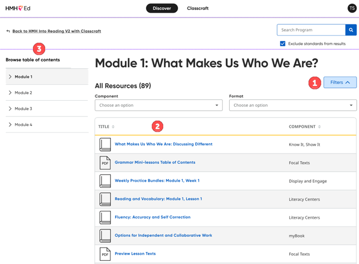The height and width of the screenshot is (264, 359).
Task: Click the All Resources (89) heading
Action: 123,86
